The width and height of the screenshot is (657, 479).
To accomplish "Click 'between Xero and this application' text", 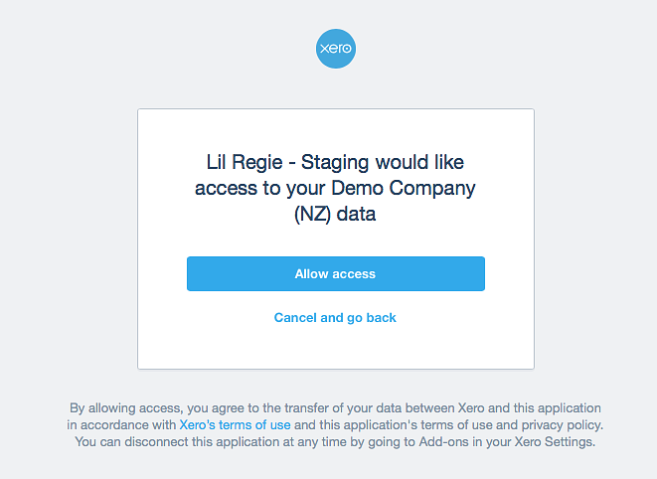I will [x=503, y=408].
